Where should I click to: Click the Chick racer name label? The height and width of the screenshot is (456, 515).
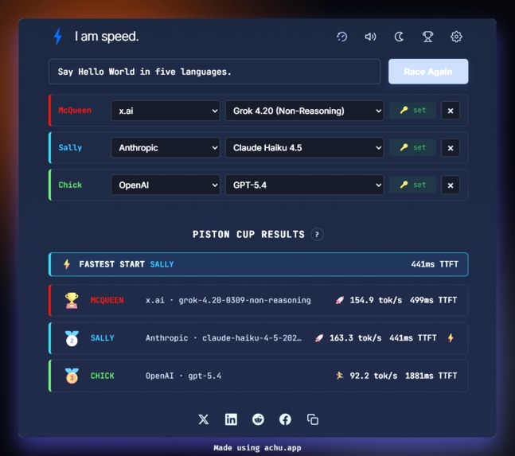[70, 185]
